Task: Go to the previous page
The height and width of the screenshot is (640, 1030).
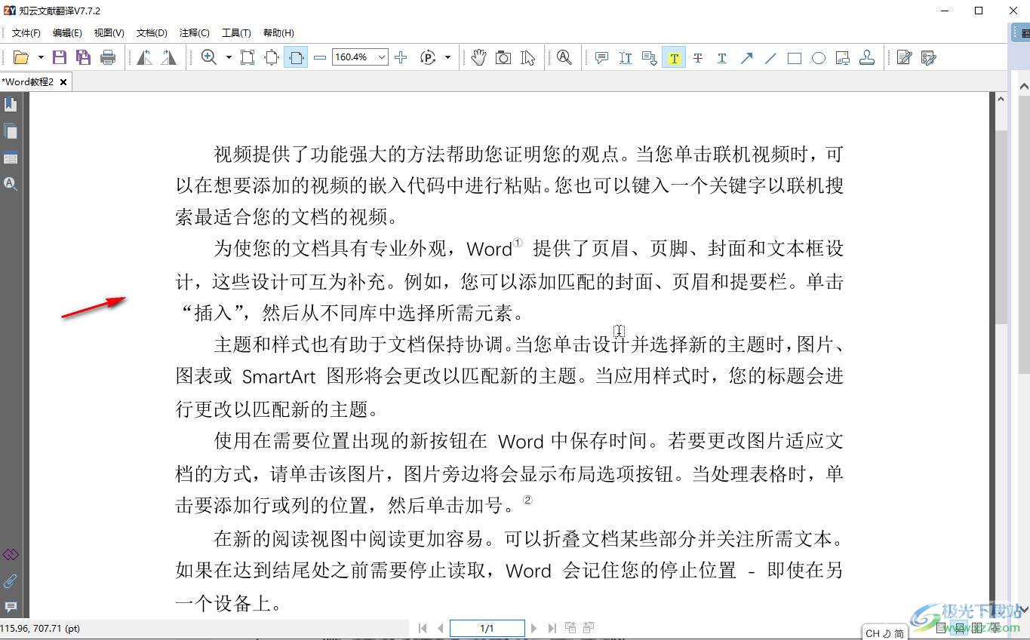Action: pyautogui.click(x=441, y=628)
